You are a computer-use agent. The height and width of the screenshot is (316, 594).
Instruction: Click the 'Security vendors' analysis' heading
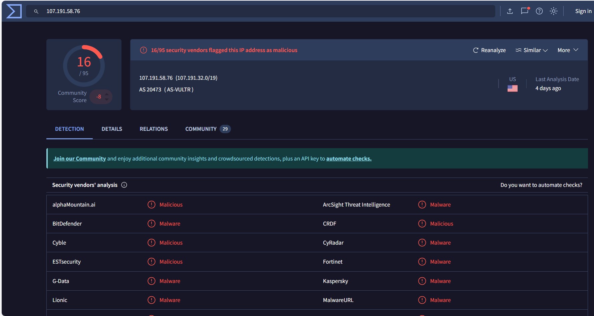tap(85, 185)
